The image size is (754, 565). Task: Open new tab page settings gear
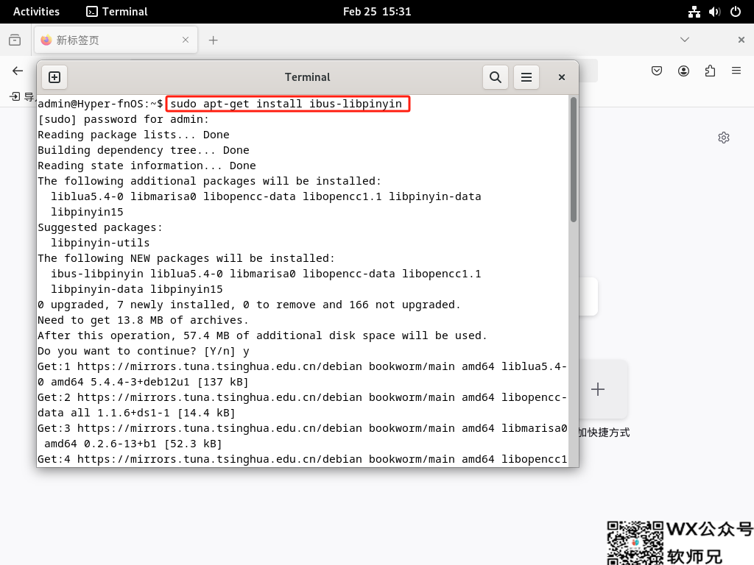pos(724,138)
